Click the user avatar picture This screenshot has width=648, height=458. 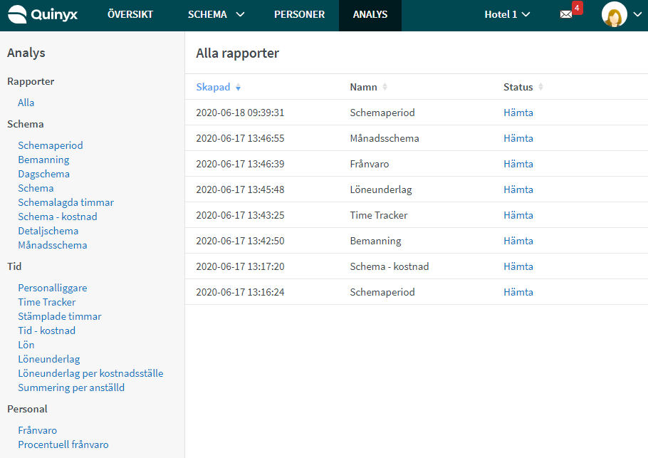[614, 14]
